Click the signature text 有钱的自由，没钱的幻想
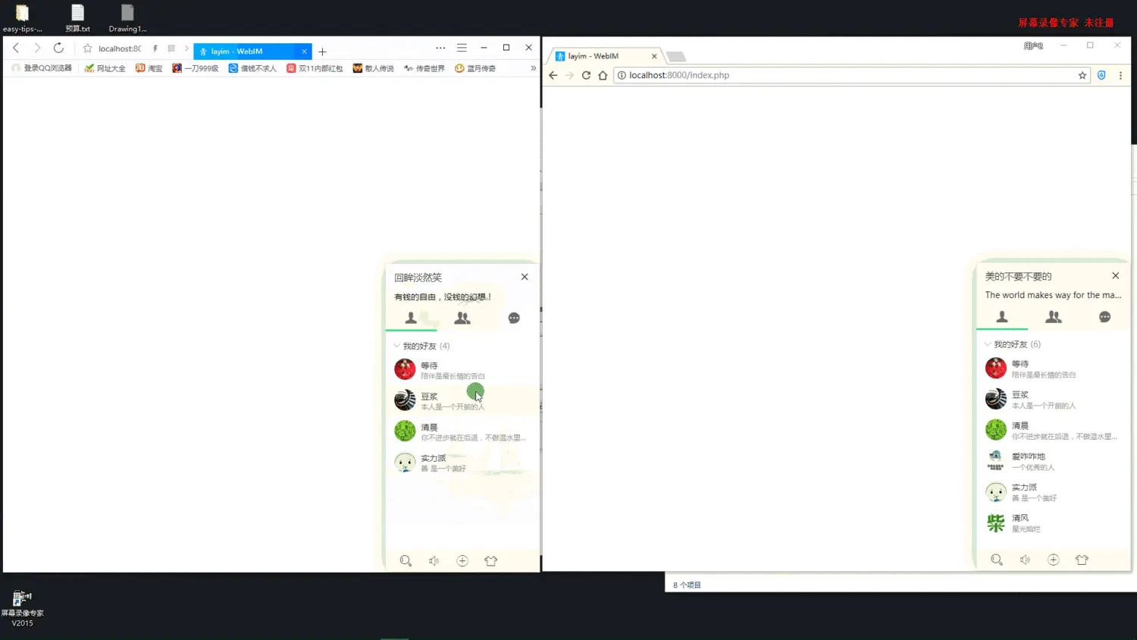This screenshot has width=1137, height=640. click(443, 297)
